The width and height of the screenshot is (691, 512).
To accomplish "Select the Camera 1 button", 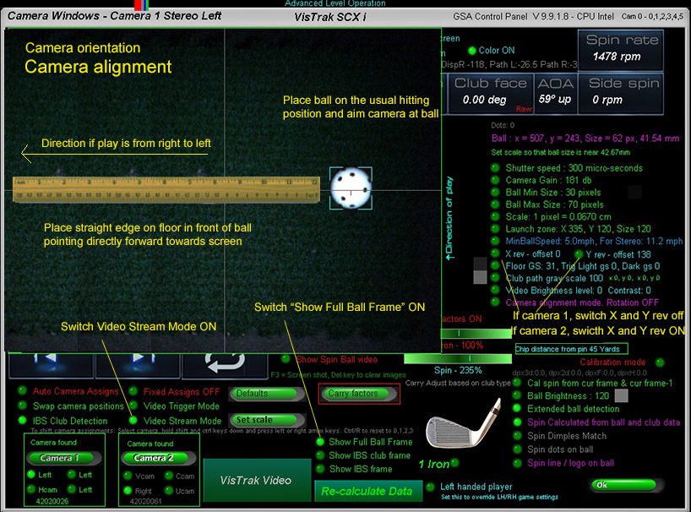I will click(64, 458).
